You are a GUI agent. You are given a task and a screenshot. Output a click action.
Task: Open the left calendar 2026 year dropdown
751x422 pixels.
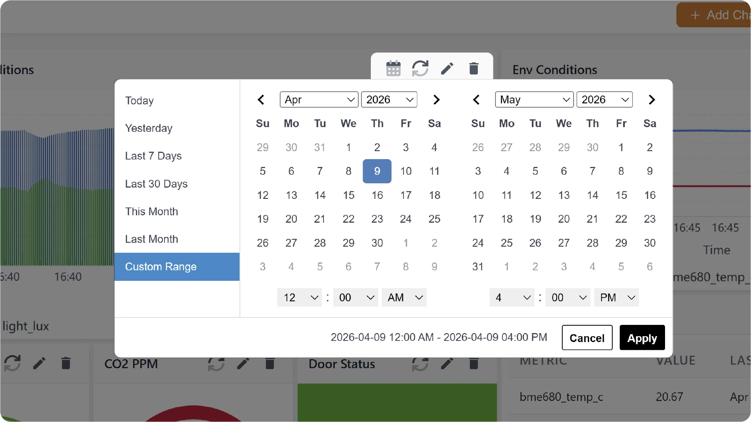click(x=389, y=100)
